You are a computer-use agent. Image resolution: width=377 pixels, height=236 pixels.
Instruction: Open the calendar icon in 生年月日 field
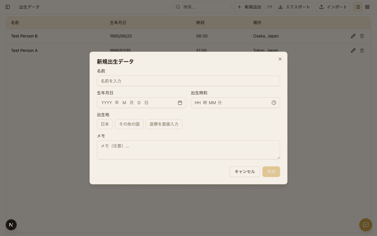point(180,102)
